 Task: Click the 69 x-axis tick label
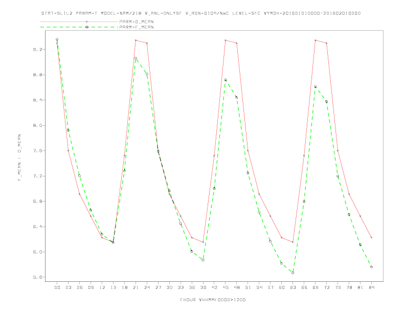(x=316, y=287)
